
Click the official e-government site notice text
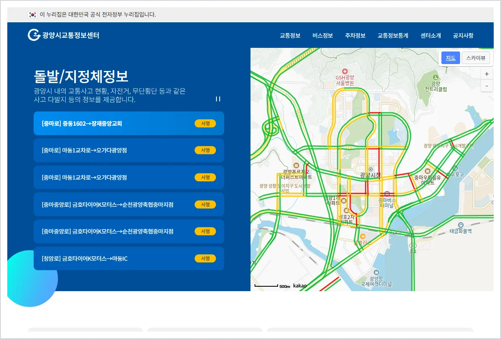(98, 15)
